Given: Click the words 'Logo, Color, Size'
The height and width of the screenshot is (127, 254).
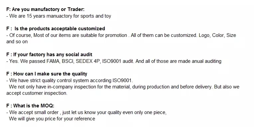Looking at the screenshot, I should (217, 35).
